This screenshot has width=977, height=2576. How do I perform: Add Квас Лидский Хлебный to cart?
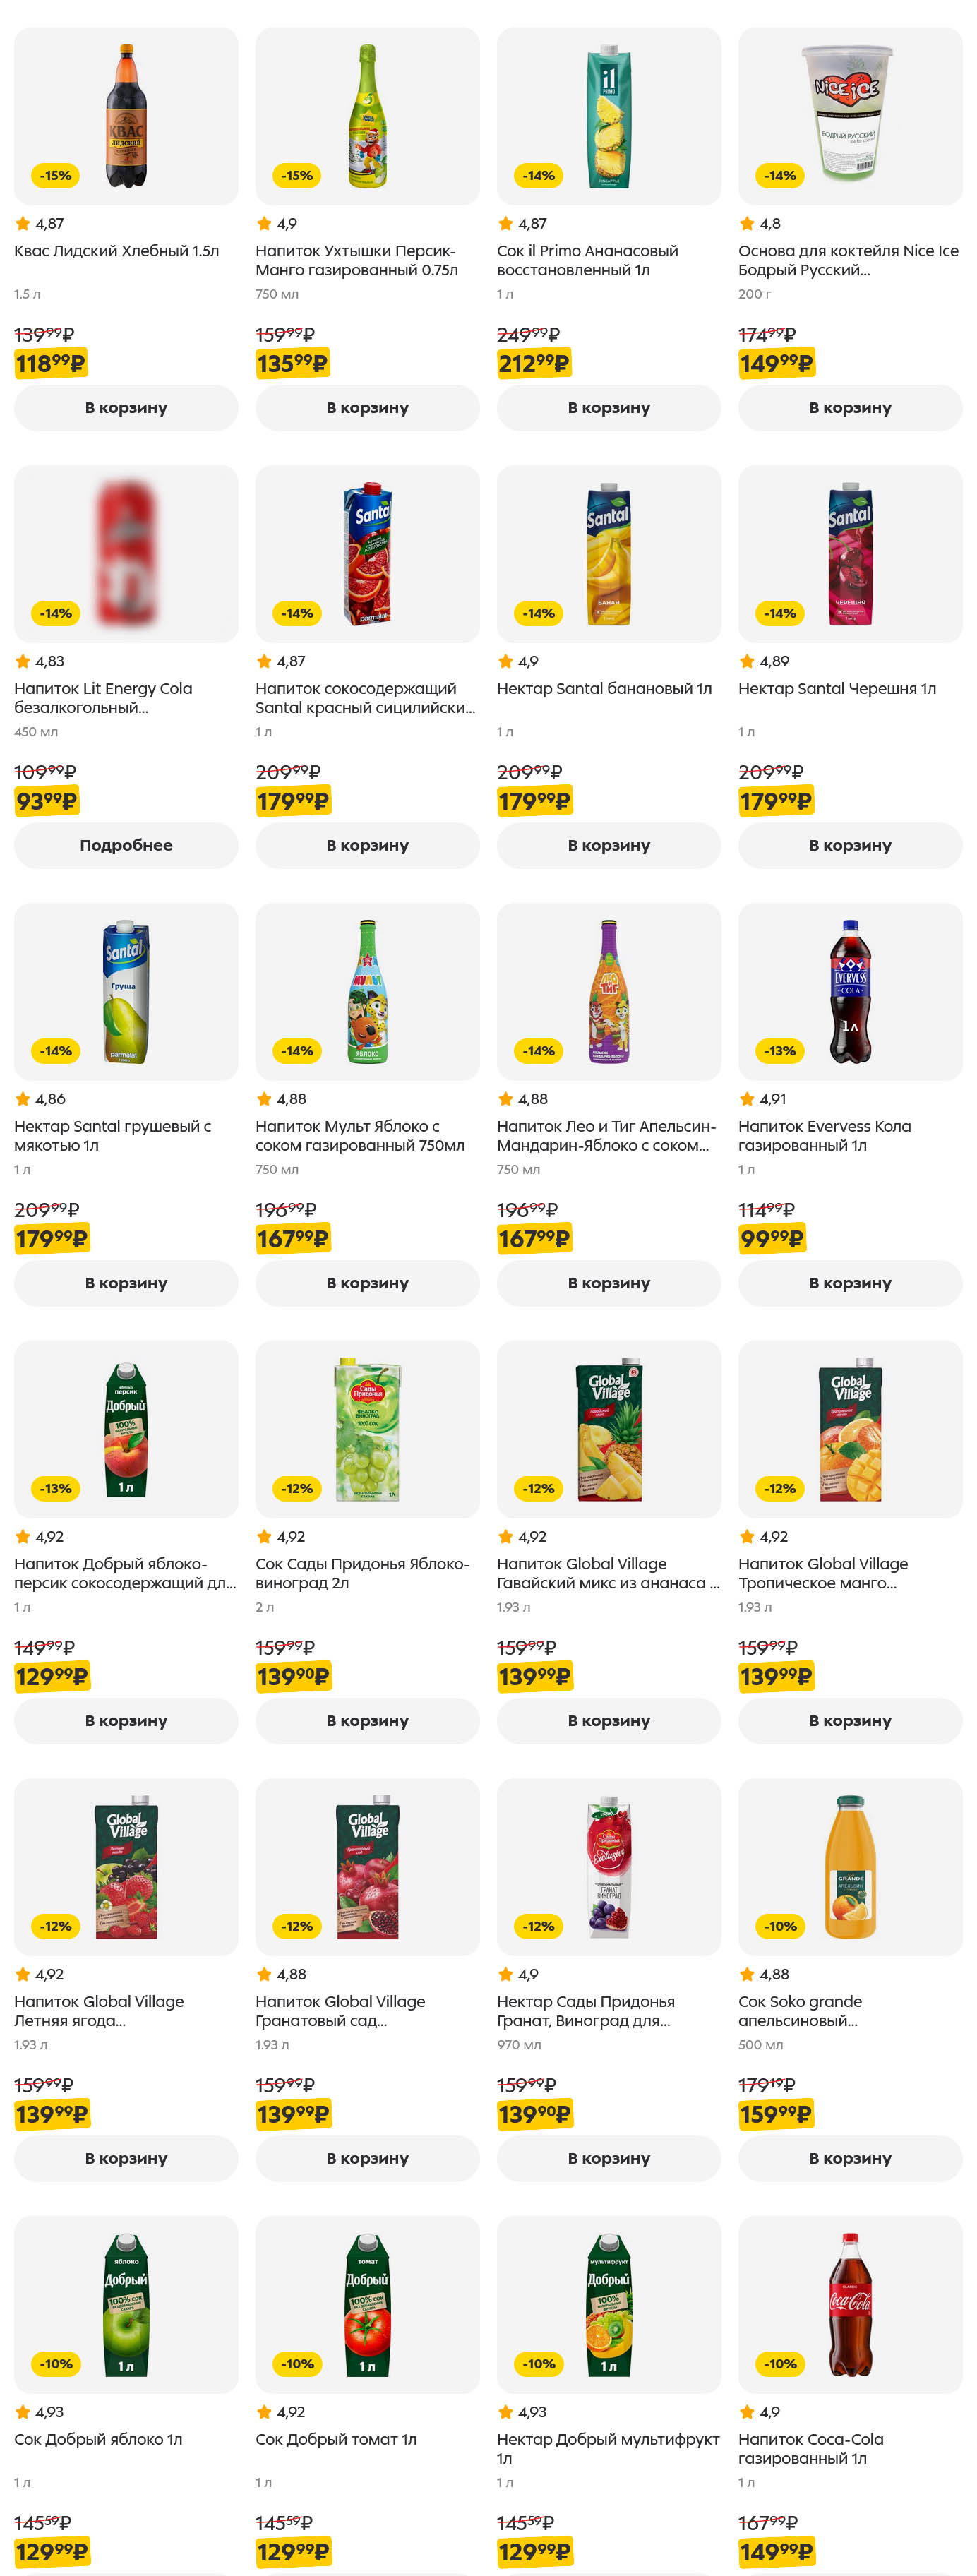click(126, 408)
